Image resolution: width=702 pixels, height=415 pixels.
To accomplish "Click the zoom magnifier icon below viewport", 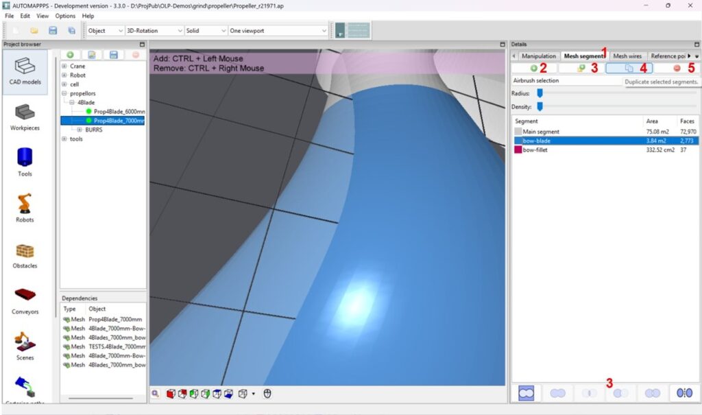I will [x=156, y=394].
